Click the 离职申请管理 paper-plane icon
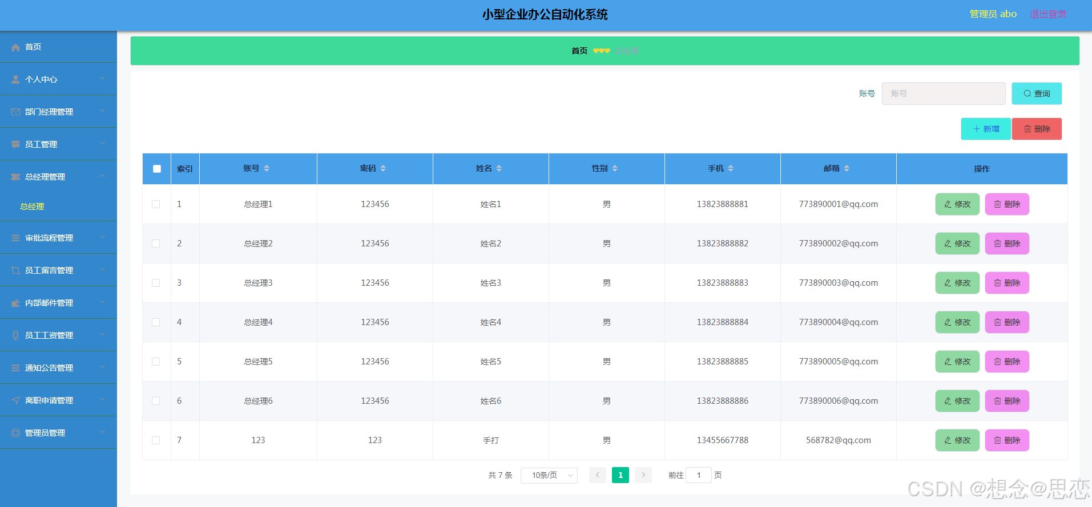Screen dimensions: 1092x507 point(15,401)
